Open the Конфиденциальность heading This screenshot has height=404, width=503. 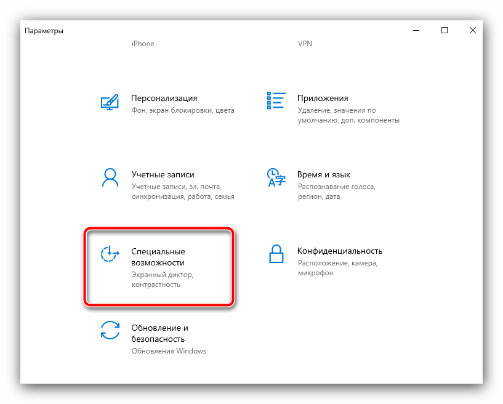[340, 251]
